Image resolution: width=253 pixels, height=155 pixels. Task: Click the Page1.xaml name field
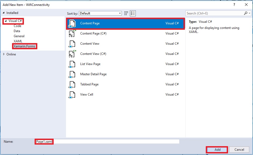click(107, 141)
